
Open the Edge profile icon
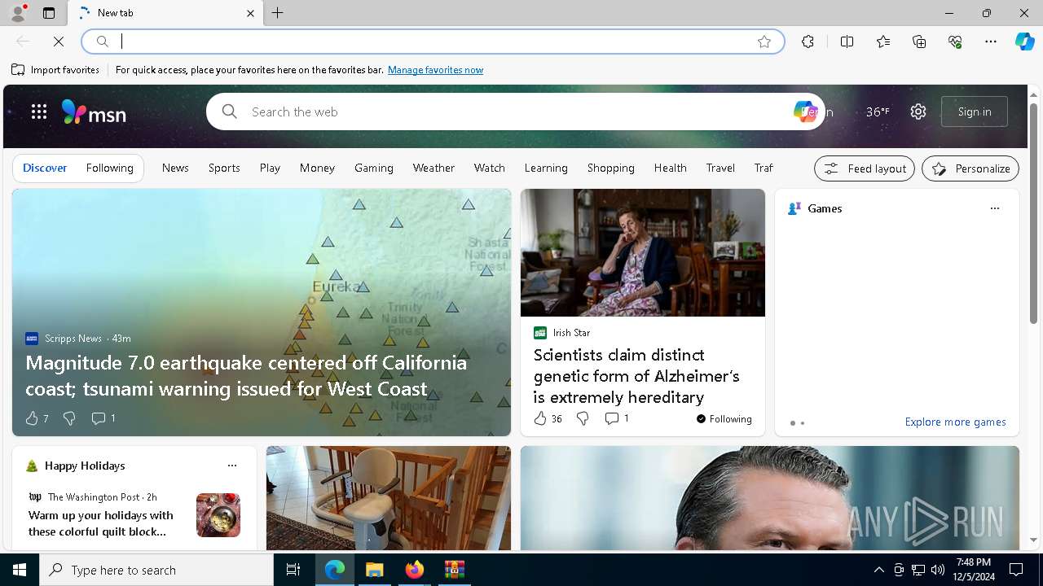18,13
